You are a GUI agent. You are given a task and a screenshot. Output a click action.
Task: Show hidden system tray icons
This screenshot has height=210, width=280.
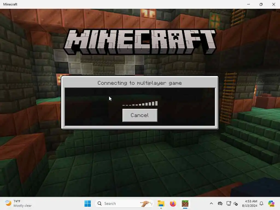coord(211,203)
